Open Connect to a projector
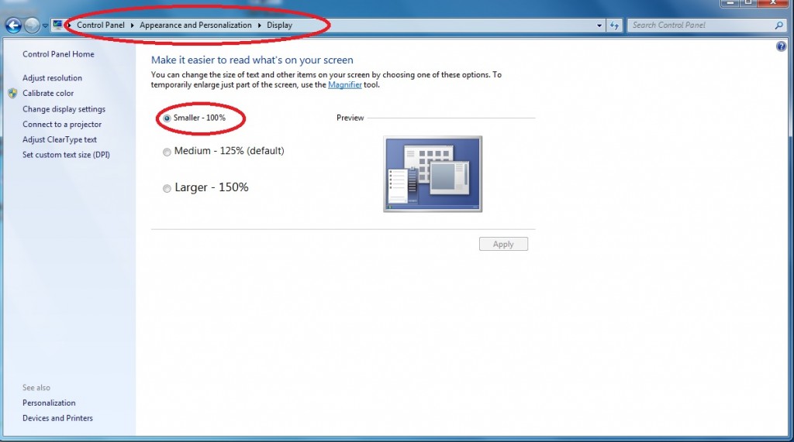Image resolution: width=794 pixels, height=442 pixels. pyautogui.click(x=62, y=124)
